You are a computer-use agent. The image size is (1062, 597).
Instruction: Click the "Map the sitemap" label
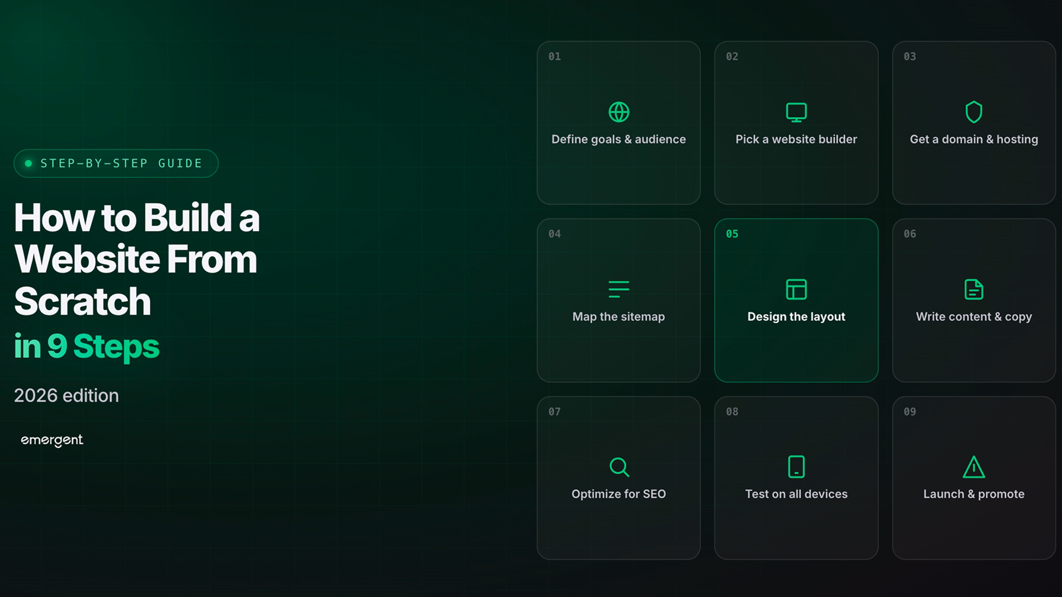pos(618,317)
